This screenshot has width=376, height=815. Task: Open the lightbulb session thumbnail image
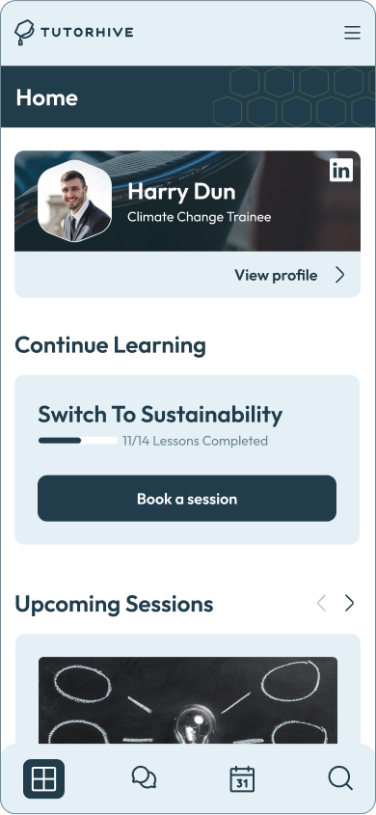coord(188,700)
